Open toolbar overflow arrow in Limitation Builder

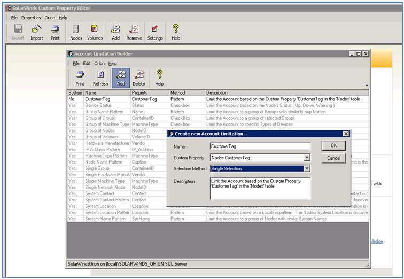coord(366,86)
